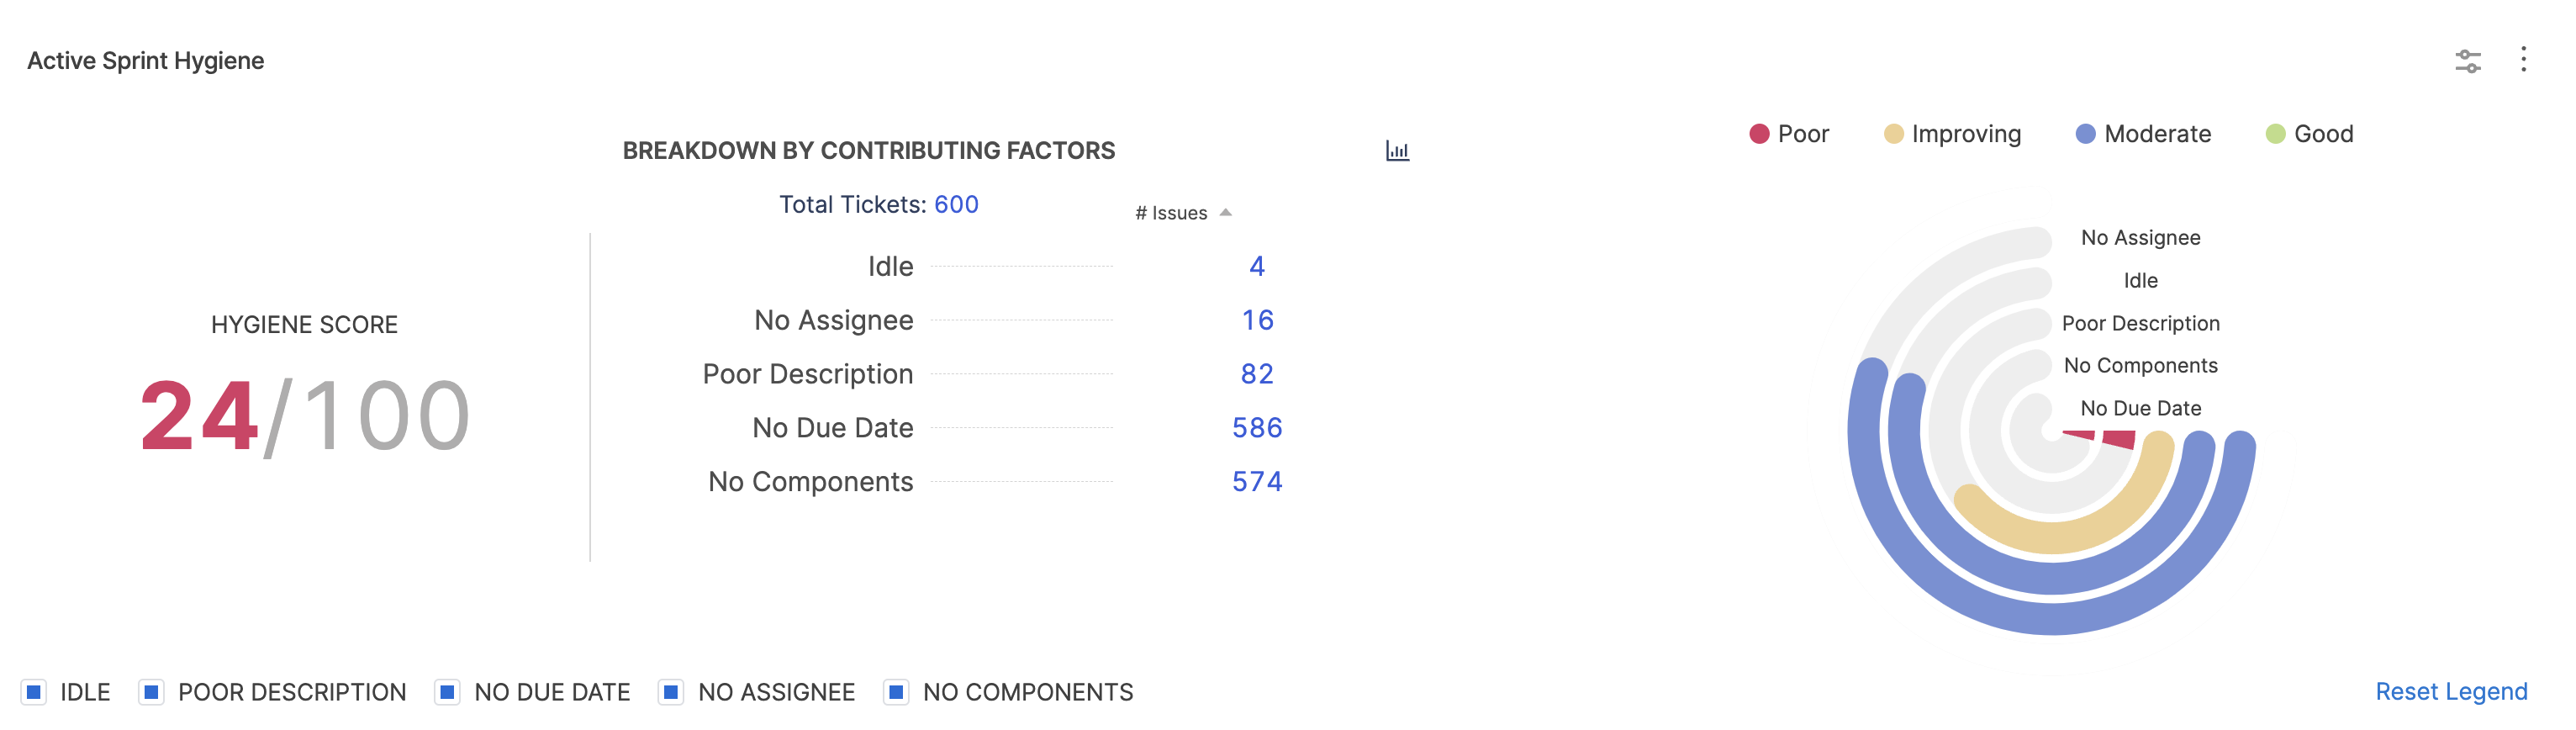Select the No Assignee count 16
Viewport: 2576px width, 730px height.
(x=1257, y=320)
